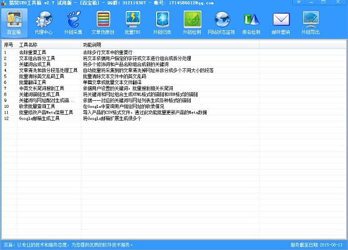Open the title bar dropdown arrow menu
This screenshot has height=250, width=348.
pyautogui.click(x=299, y=2)
